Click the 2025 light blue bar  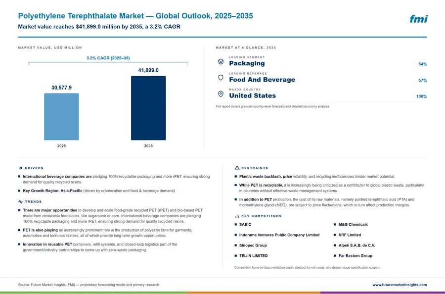click(61, 117)
